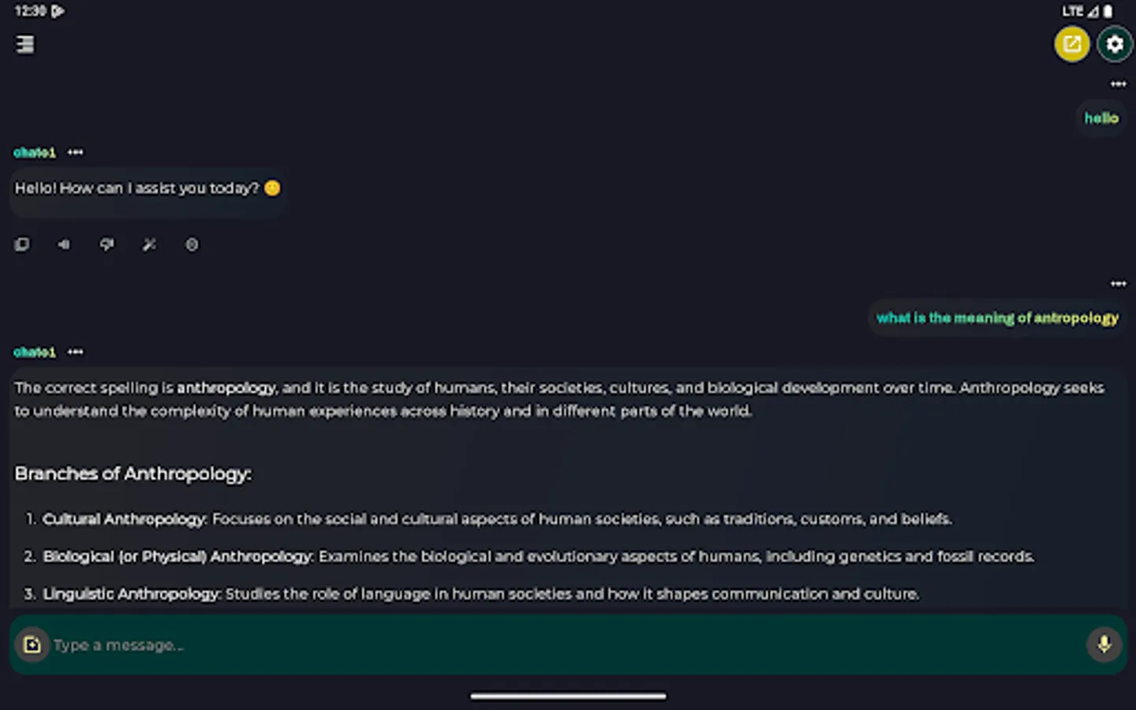Viewport: 1136px width, 710px height.
Task: Open the sidebar with the hamburger icon
Action: coord(24,44)
